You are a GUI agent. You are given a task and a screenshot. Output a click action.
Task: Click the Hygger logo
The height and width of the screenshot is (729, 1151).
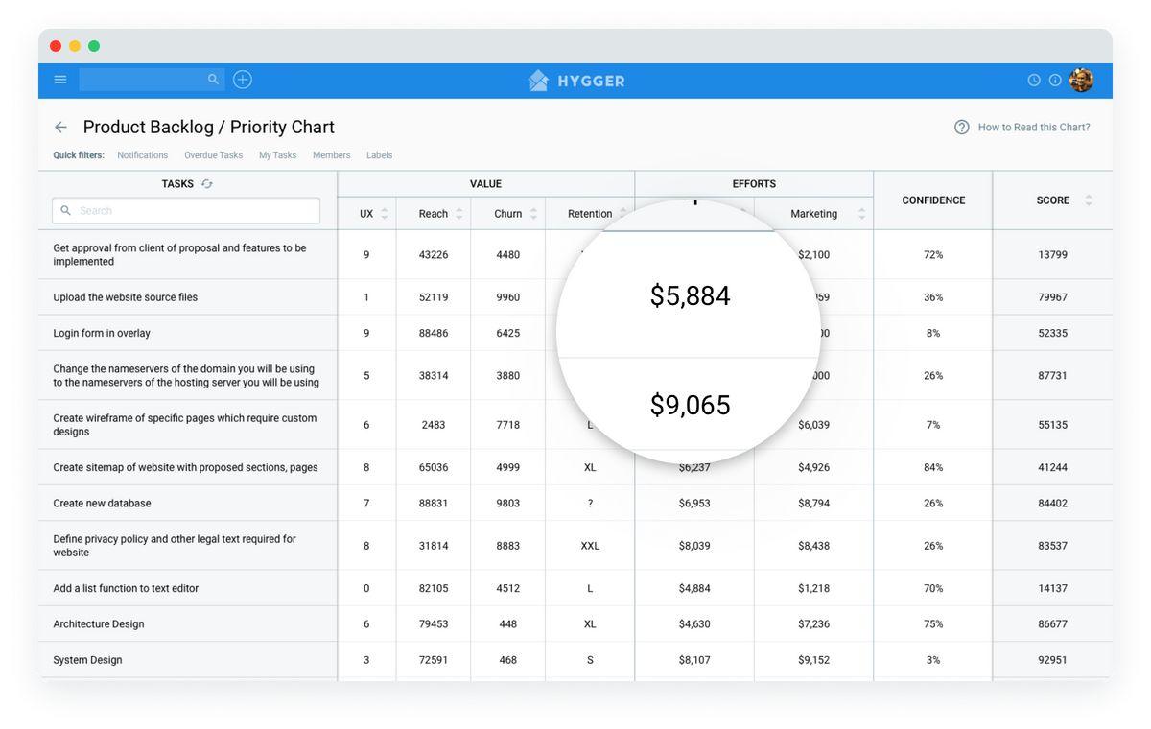point(576,81)
